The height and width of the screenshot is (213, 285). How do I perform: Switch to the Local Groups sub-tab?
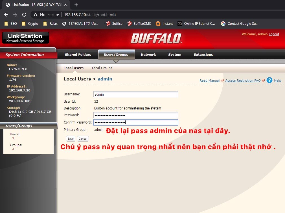click(x=102, y=68)
